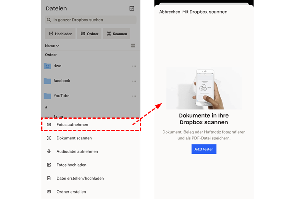290x199 pixels.
Task: Choose 'Datei erstellen/hochladen' from the menu
Action: click(x=91, y=178)
